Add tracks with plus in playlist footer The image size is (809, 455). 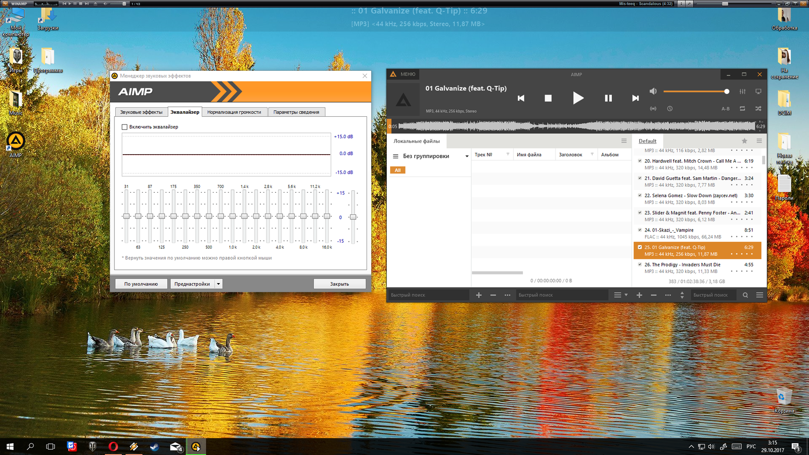639,295
